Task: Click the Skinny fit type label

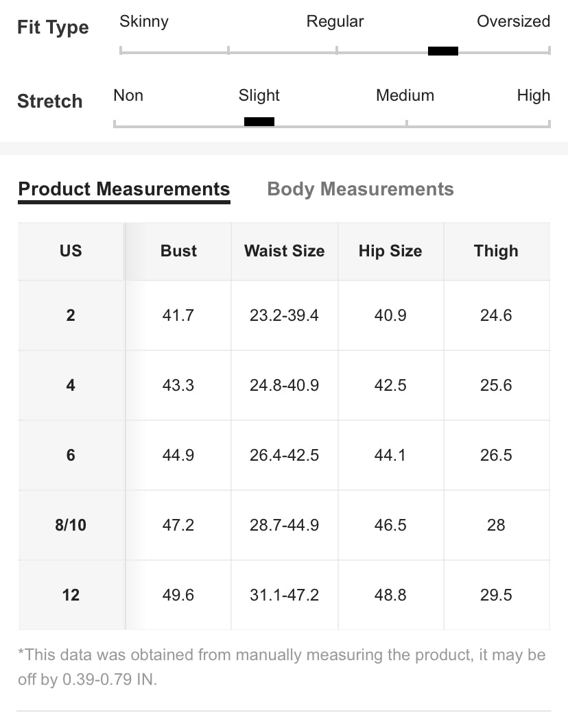Action: coord(144,21)
